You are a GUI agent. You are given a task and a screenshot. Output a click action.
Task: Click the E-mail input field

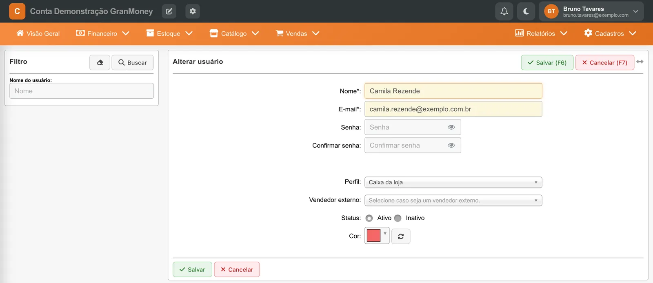pyautogui.click(x=453, y=109)
